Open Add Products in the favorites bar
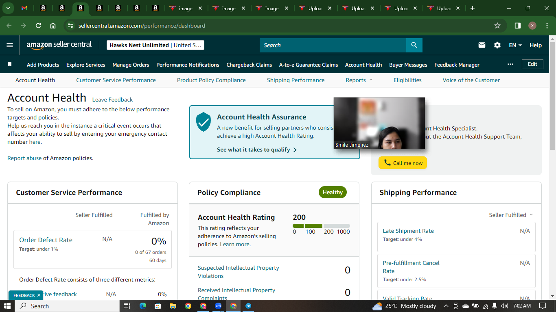This screenshot has height=312, width=556. [x=43, y=65]
